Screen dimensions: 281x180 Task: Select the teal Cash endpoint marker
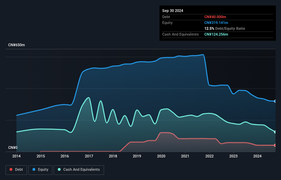click(x=275, y=132)
